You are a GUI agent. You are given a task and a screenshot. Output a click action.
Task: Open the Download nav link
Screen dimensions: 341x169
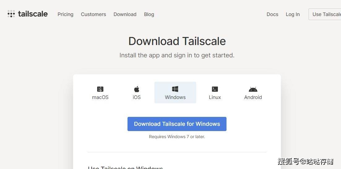click(x=125, y=14)
